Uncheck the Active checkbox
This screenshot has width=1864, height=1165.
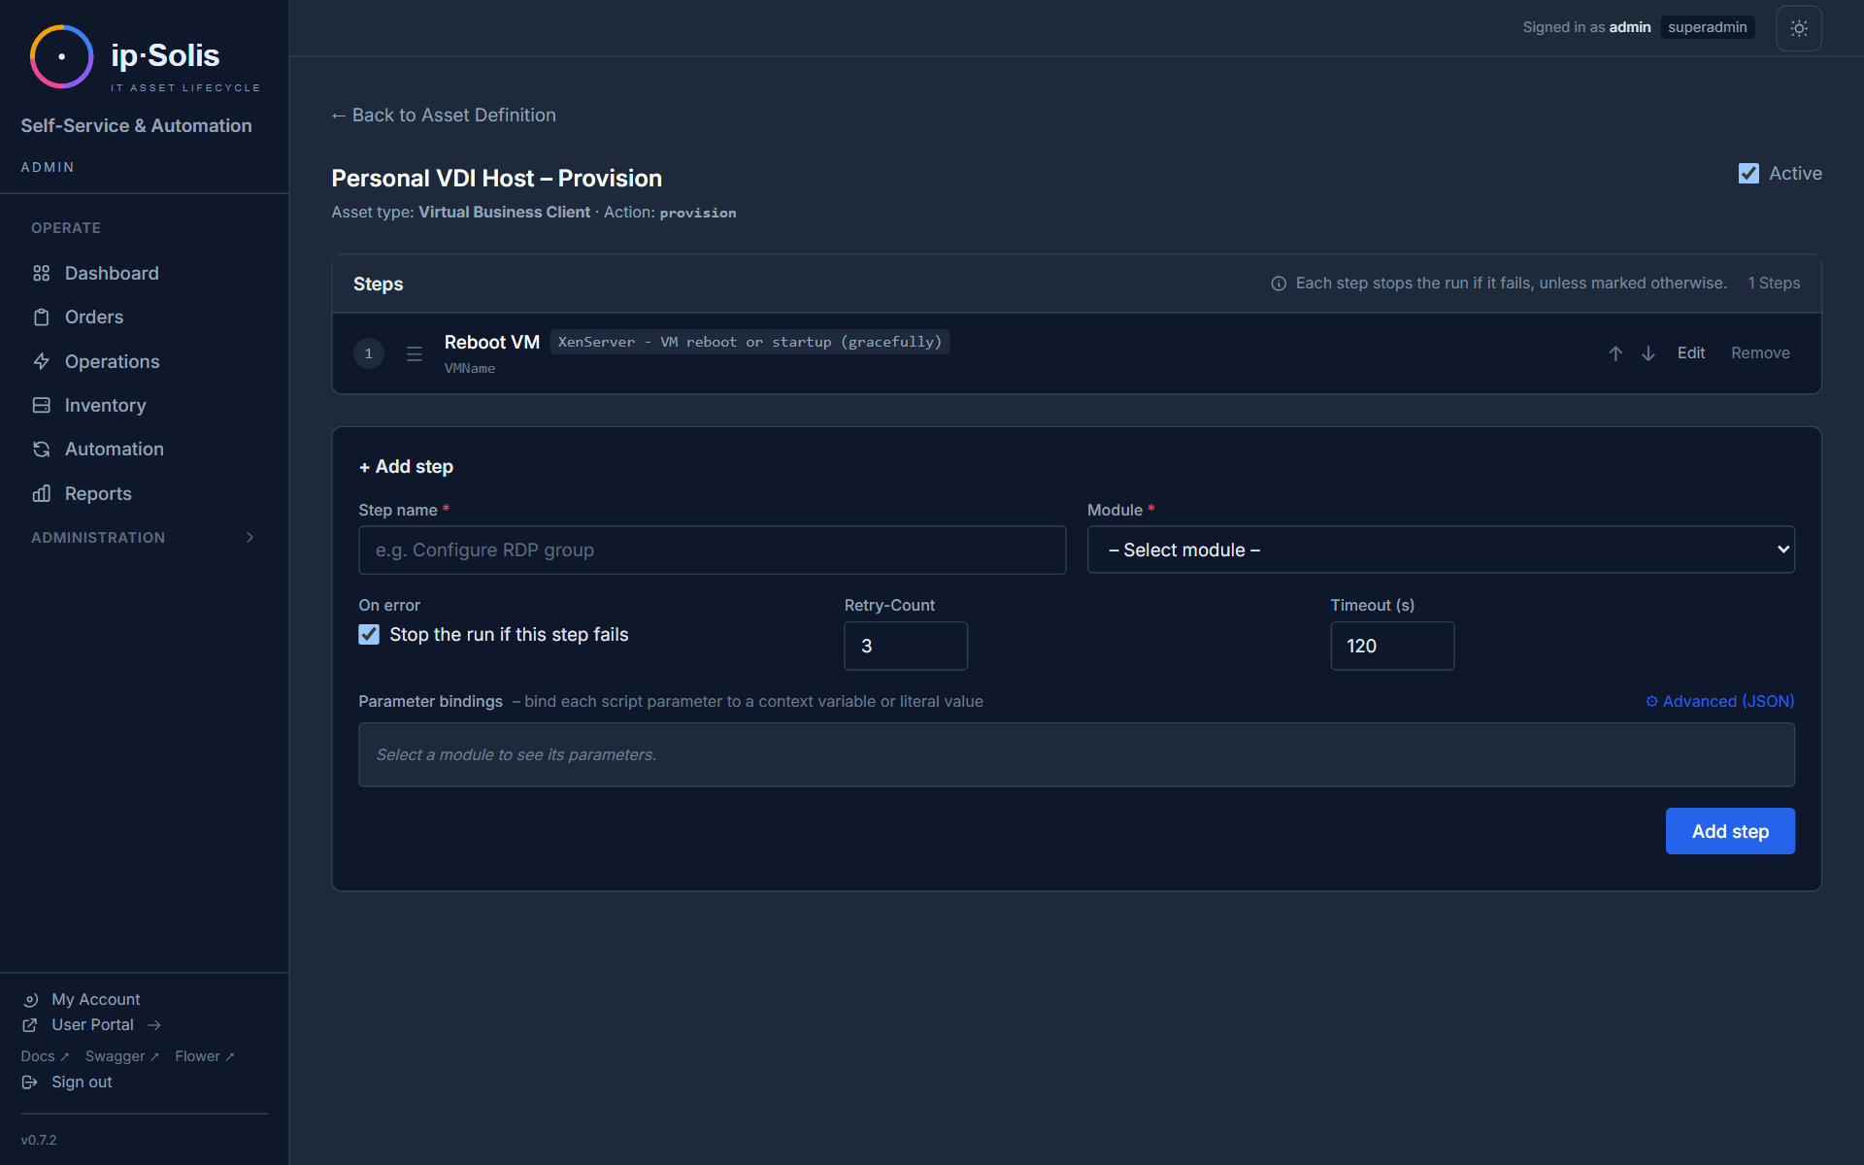coord(1748,174)
